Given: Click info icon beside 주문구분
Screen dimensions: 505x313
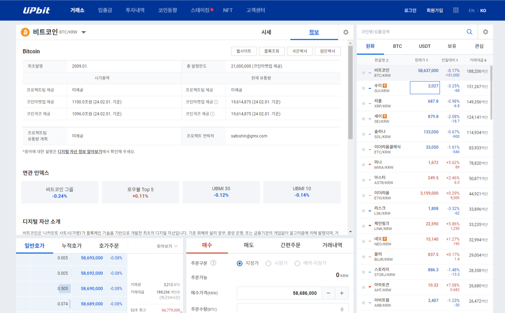Looking at the screenshot, I should (x=213, y=263).
